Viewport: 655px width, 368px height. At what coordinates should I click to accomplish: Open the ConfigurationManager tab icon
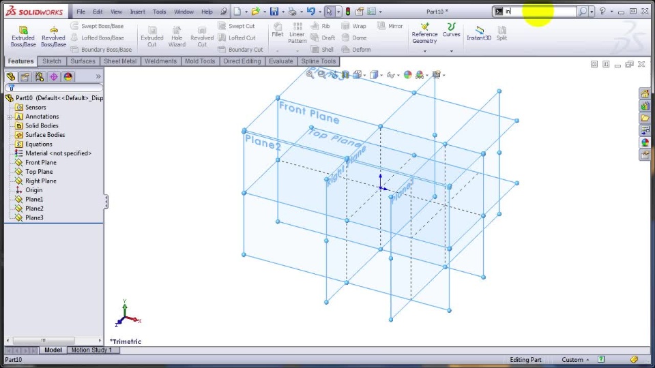[x=40, y=77]
